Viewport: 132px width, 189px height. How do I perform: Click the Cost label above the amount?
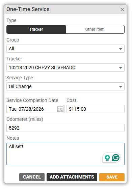(x=71, y=100)
